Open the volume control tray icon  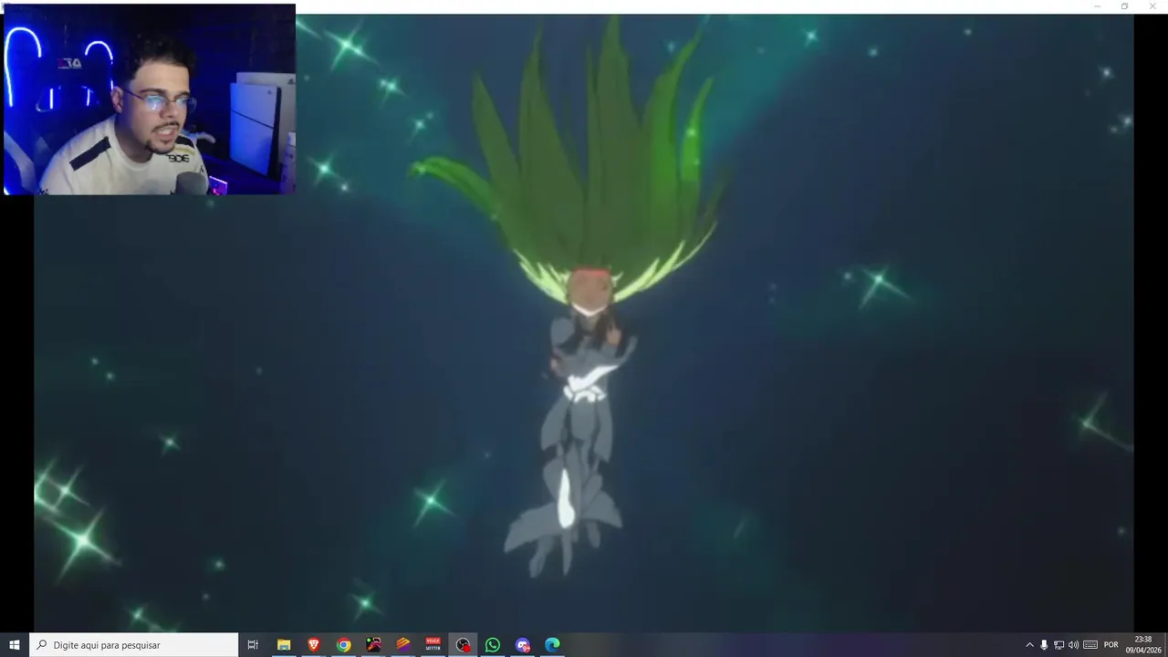[1073, 645]
